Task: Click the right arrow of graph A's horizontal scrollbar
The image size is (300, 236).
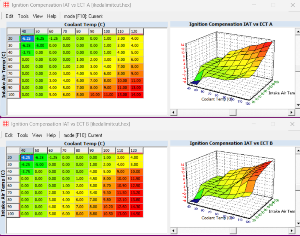Action: tap(291, 112)
